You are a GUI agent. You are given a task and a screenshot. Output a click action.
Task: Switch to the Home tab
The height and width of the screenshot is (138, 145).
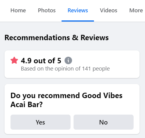(18, 10)
